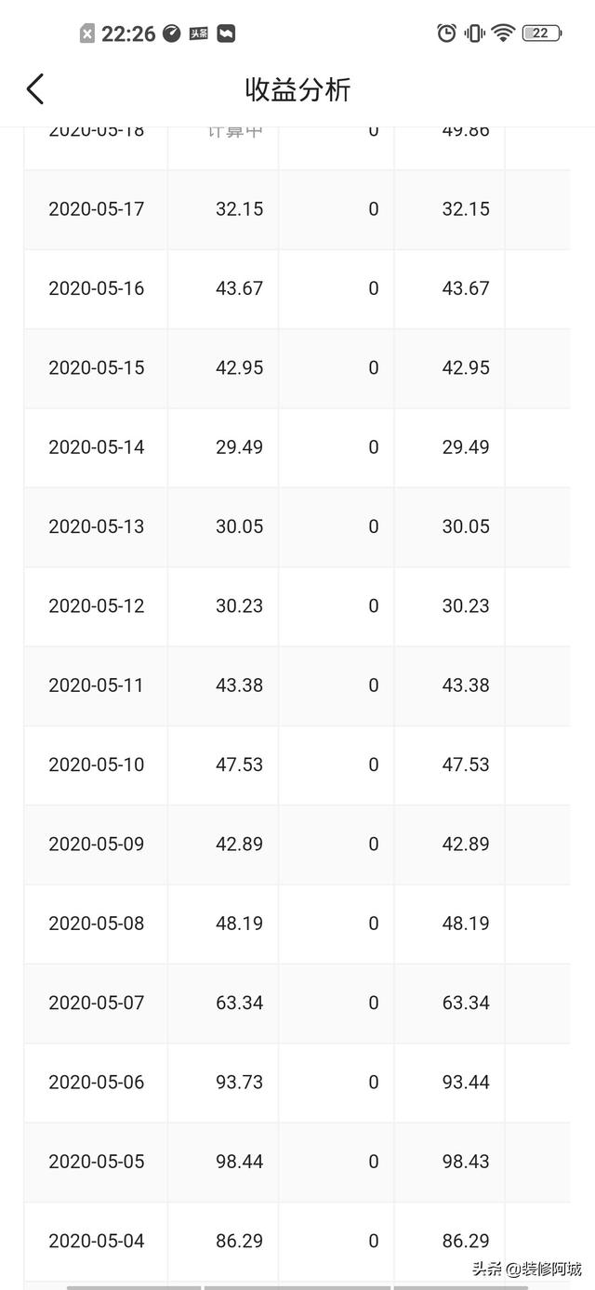Select the 2020-05-06 date cell

97,1083
